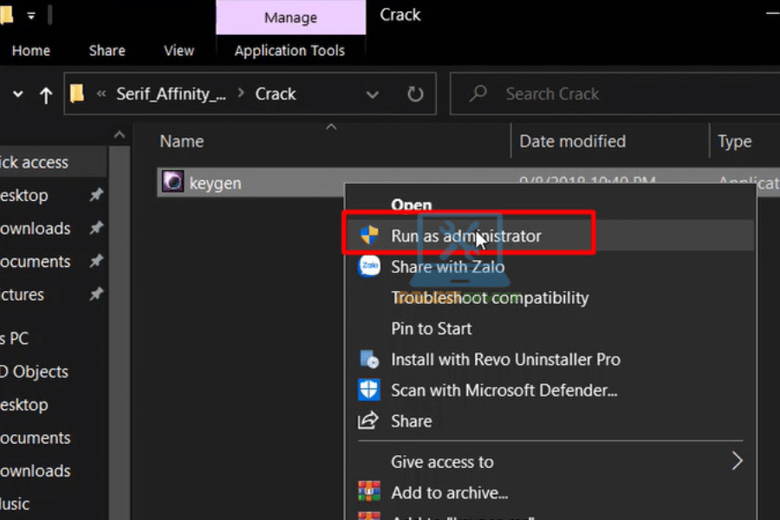The width and height of the screenshot is (780, 520).
Task: Click inside the Search Crack field
Action: (x=607, y=94)
